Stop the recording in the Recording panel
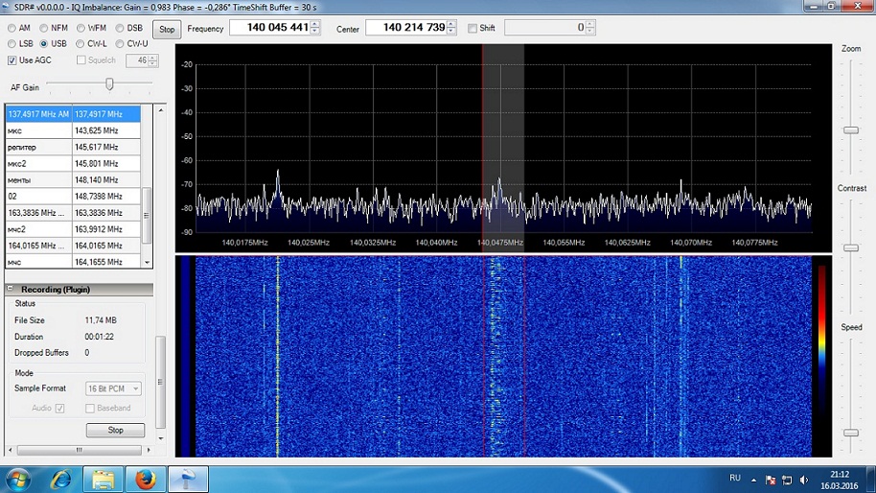The height and width of the screenshot is (493, 876). (x=115, y=431)
